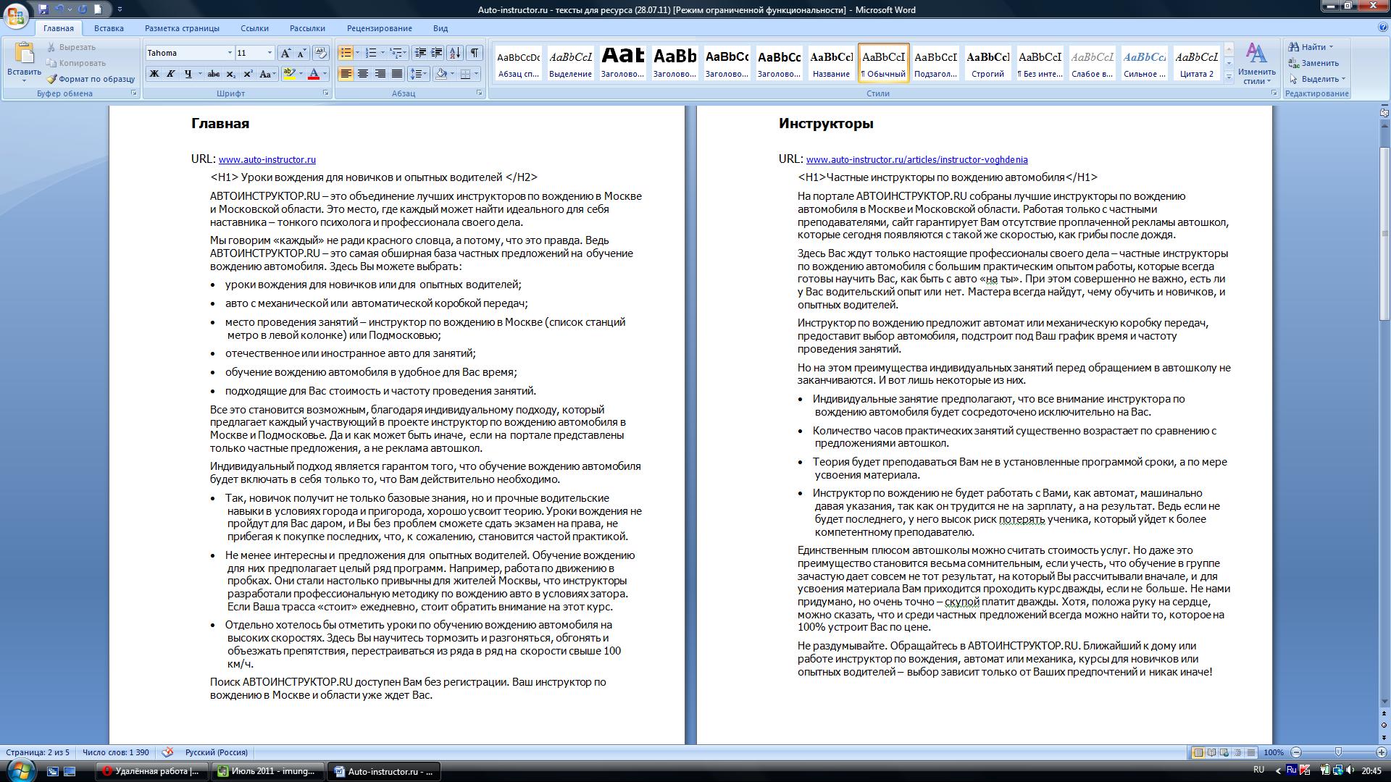Click the Grow Font icon
The height and width of the screenshot is (782, 1391).
pyautogui.click(x=286, y=53)
